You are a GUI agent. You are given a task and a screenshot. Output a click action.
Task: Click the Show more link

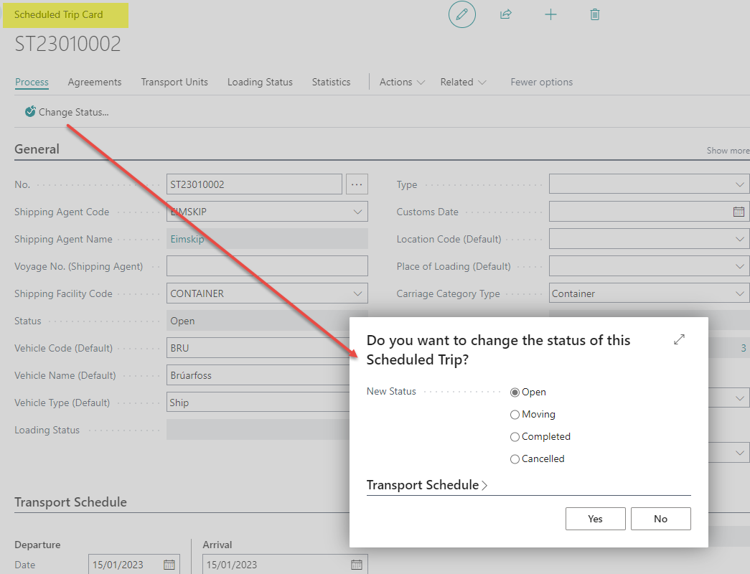727,151
